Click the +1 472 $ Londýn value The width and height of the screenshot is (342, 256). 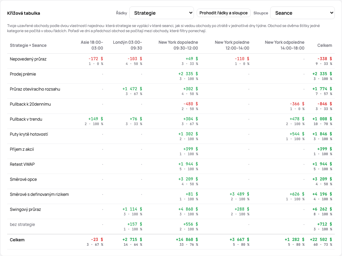point(132,89)
